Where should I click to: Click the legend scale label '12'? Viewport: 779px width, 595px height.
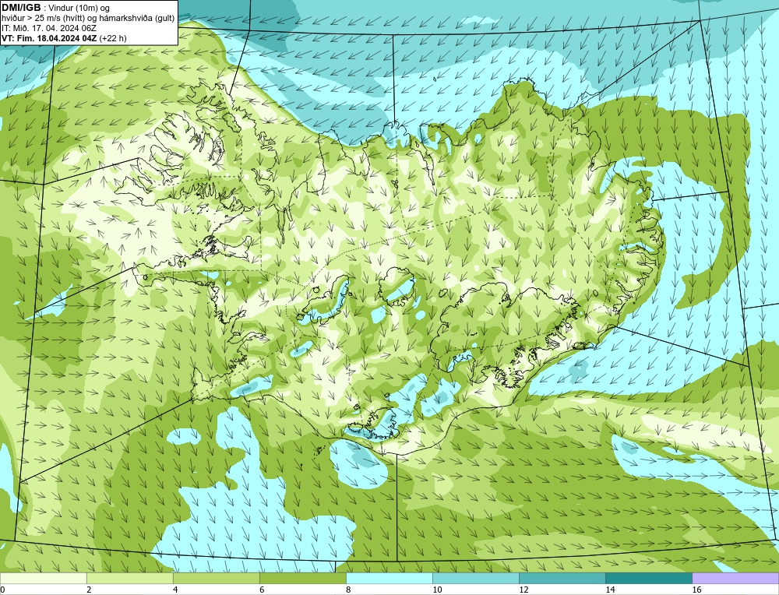[523, 590]
